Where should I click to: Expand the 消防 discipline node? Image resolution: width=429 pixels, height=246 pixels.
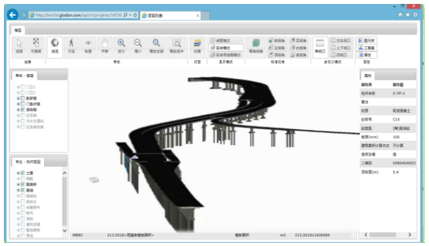[x=19, y=219]
